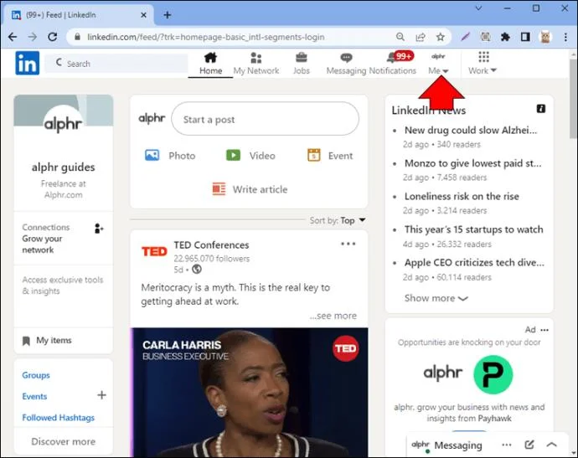Viewport: 578px width, 458px height.
Task: Click Write article button
Action: (x=250, y=189)
